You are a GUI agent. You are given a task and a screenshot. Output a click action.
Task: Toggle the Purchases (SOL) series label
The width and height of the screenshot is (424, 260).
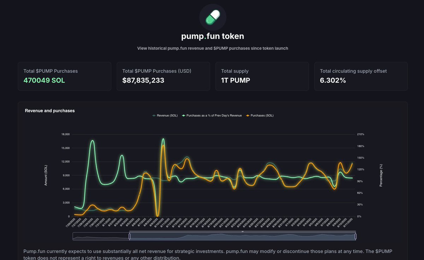point(262,115)
